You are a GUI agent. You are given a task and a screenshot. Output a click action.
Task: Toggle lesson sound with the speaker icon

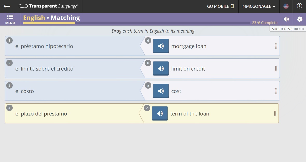click(286, 19)
